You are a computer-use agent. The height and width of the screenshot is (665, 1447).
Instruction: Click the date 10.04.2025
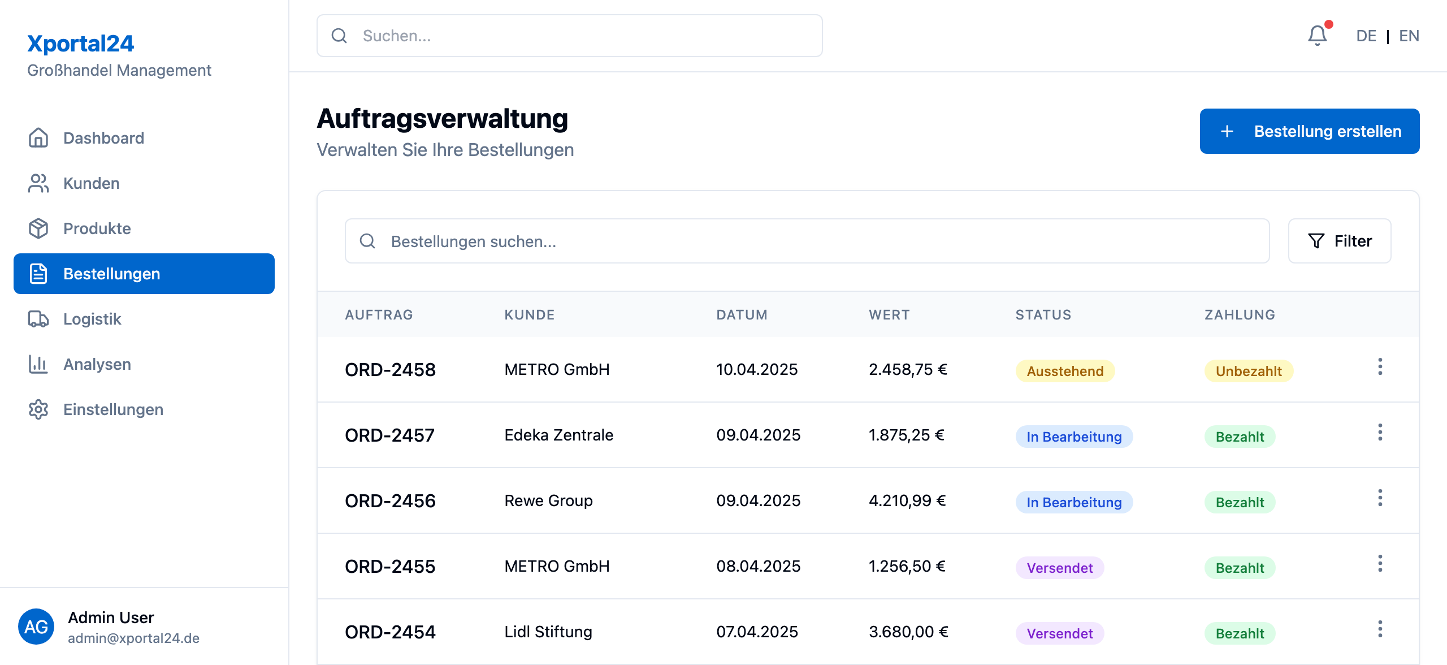click(757, 369)
